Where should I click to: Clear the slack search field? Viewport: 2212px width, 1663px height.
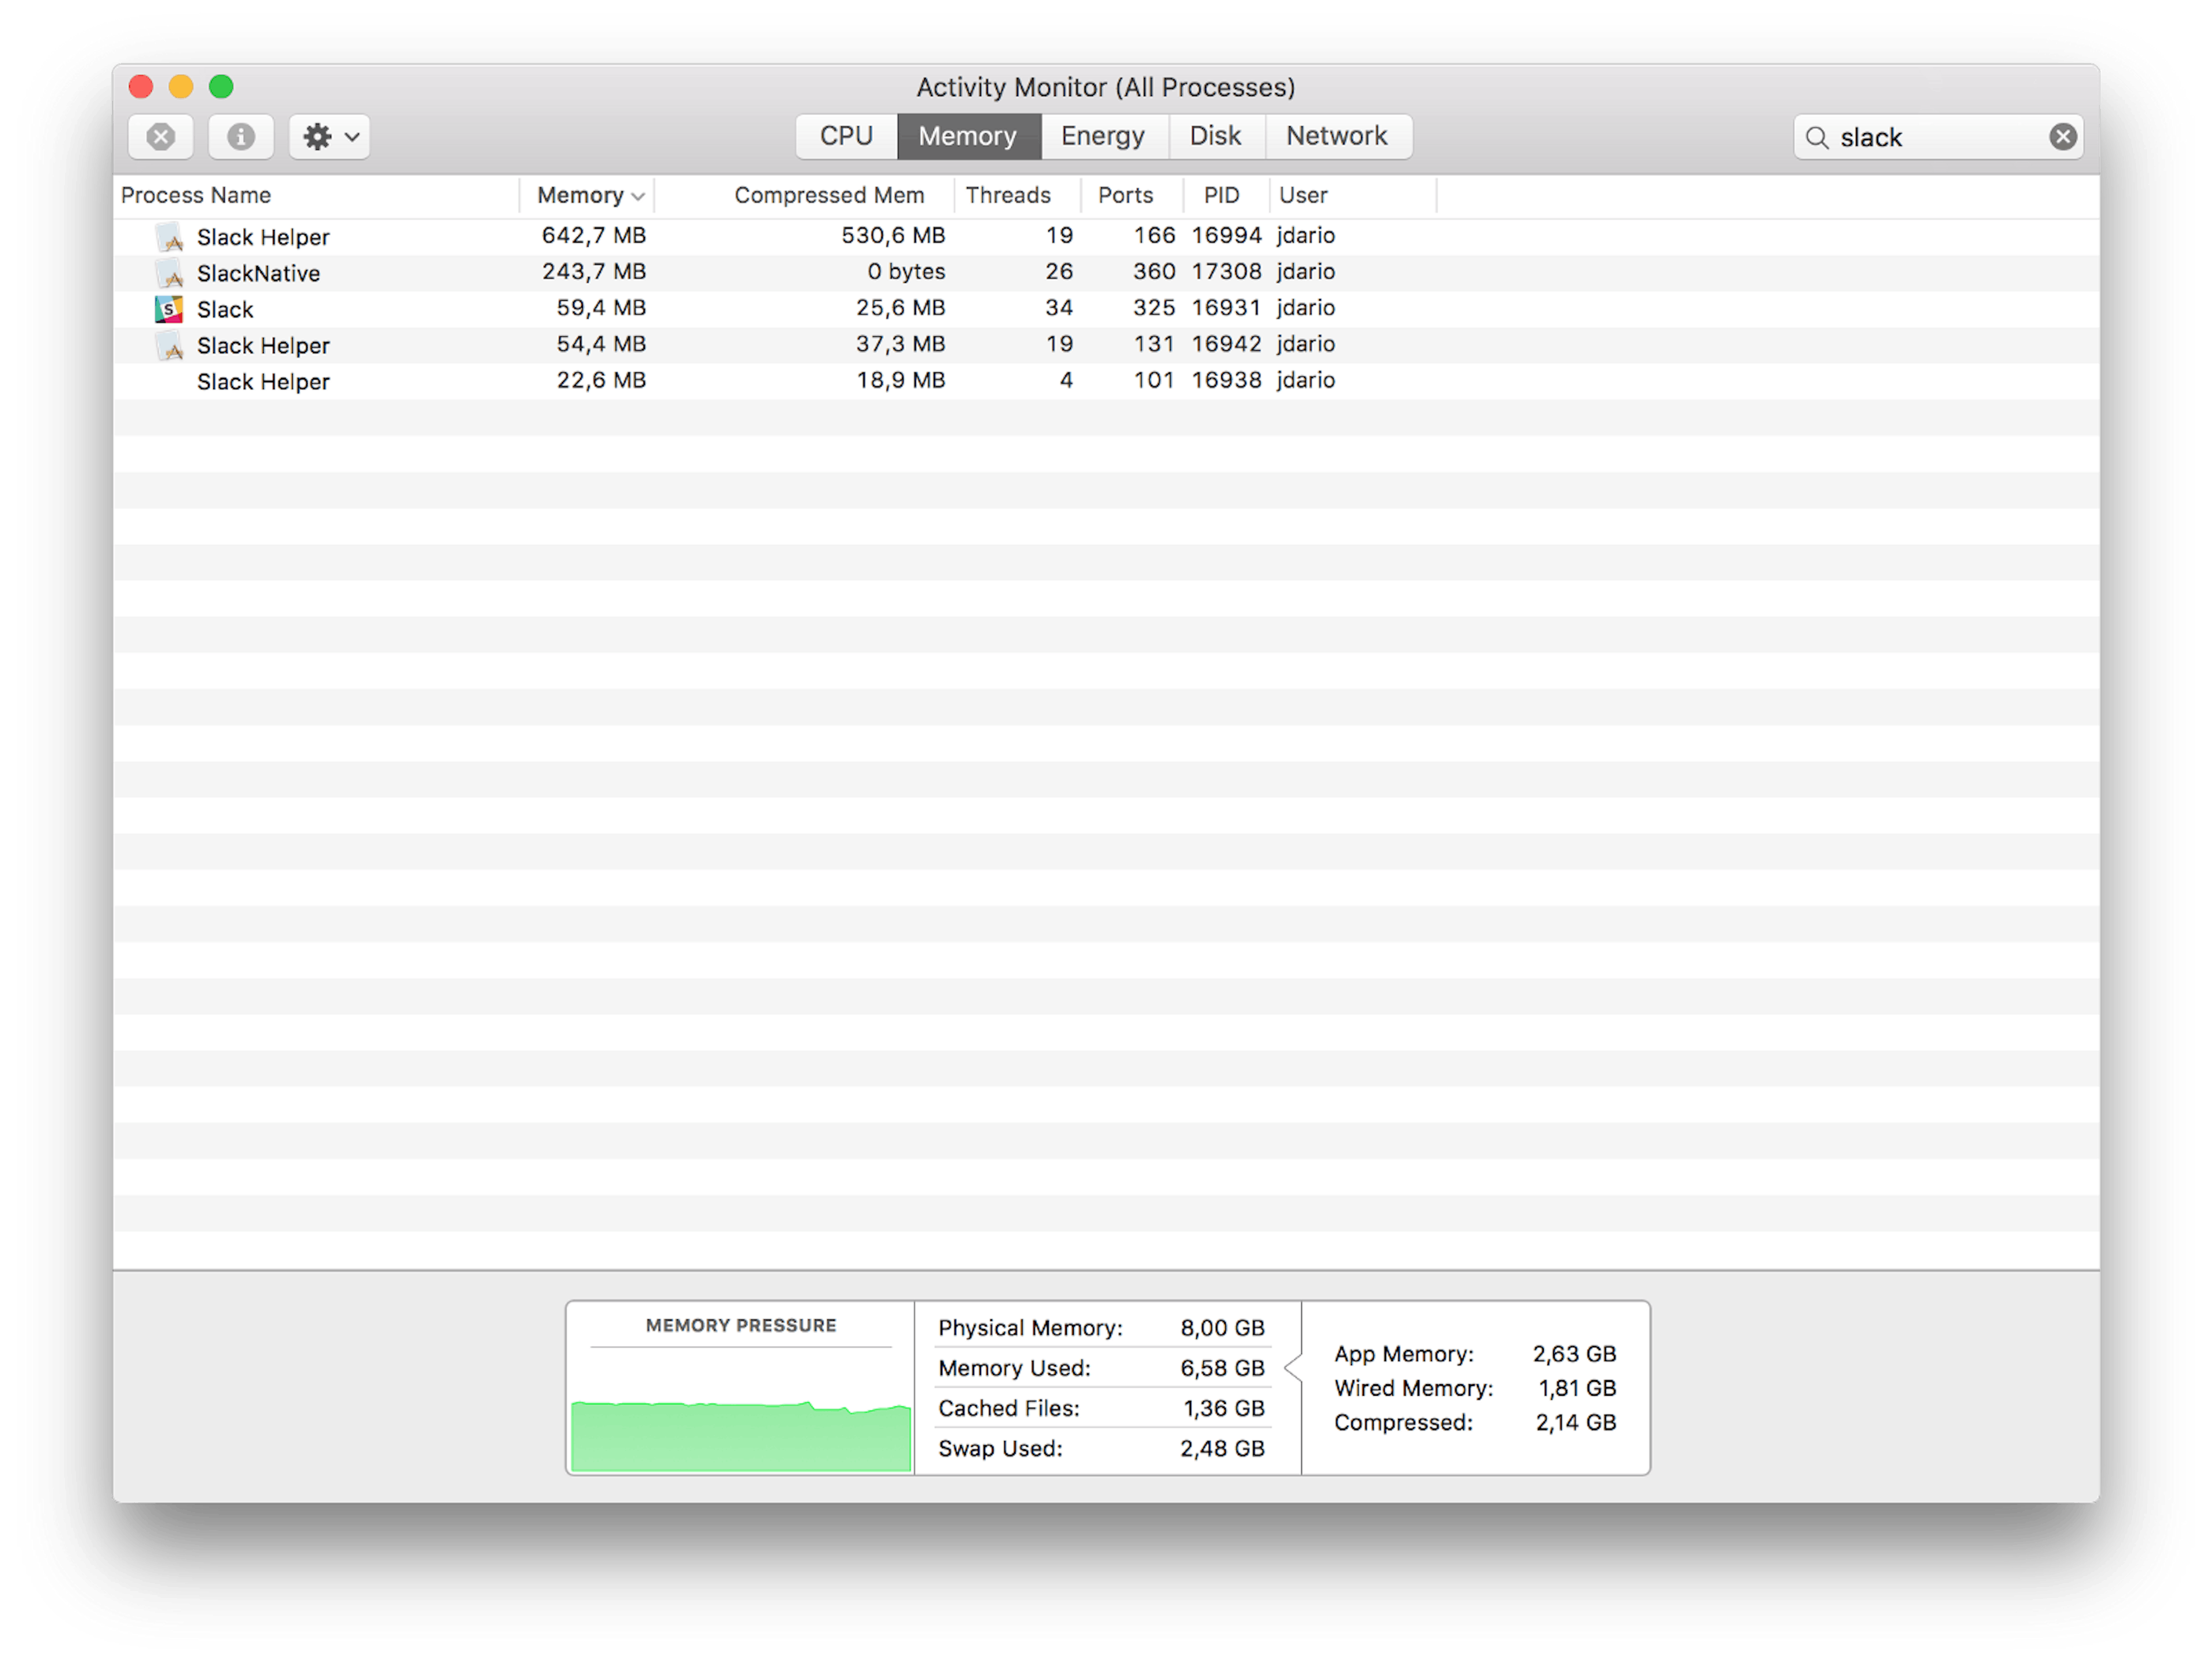point(2062,136)
